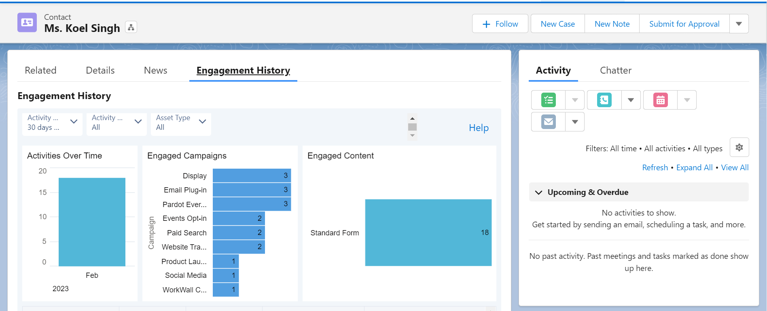Screen dimensions: 767x311
Task: Open the Email dropdown arrow
Action: [575, 122]
